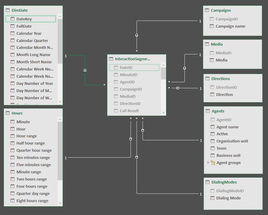
Task: Select the Team field in the Agents table
Action: pos(221,148)
